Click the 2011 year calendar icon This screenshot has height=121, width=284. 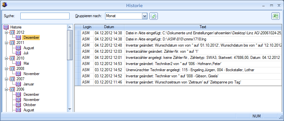click(12, 43)
